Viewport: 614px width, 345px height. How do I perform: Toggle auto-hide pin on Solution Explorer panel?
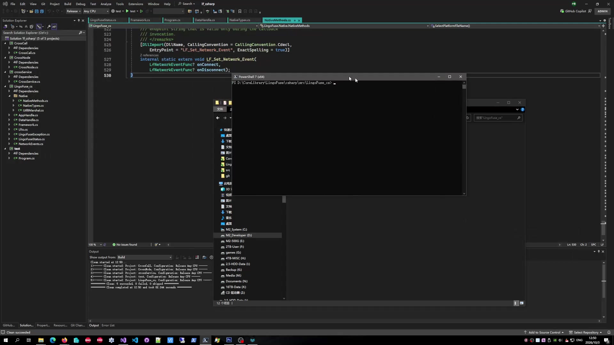79,20
